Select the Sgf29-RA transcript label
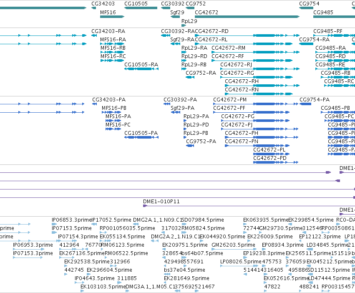This screenshot has height=293, width=355. [x=182, y=39]
